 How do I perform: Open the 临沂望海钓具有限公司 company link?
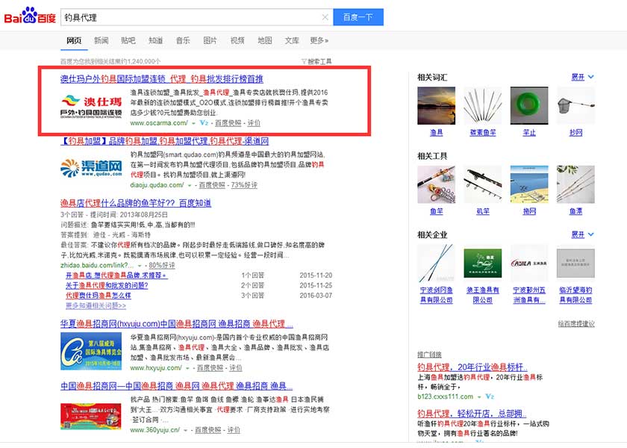coord(575,295)
